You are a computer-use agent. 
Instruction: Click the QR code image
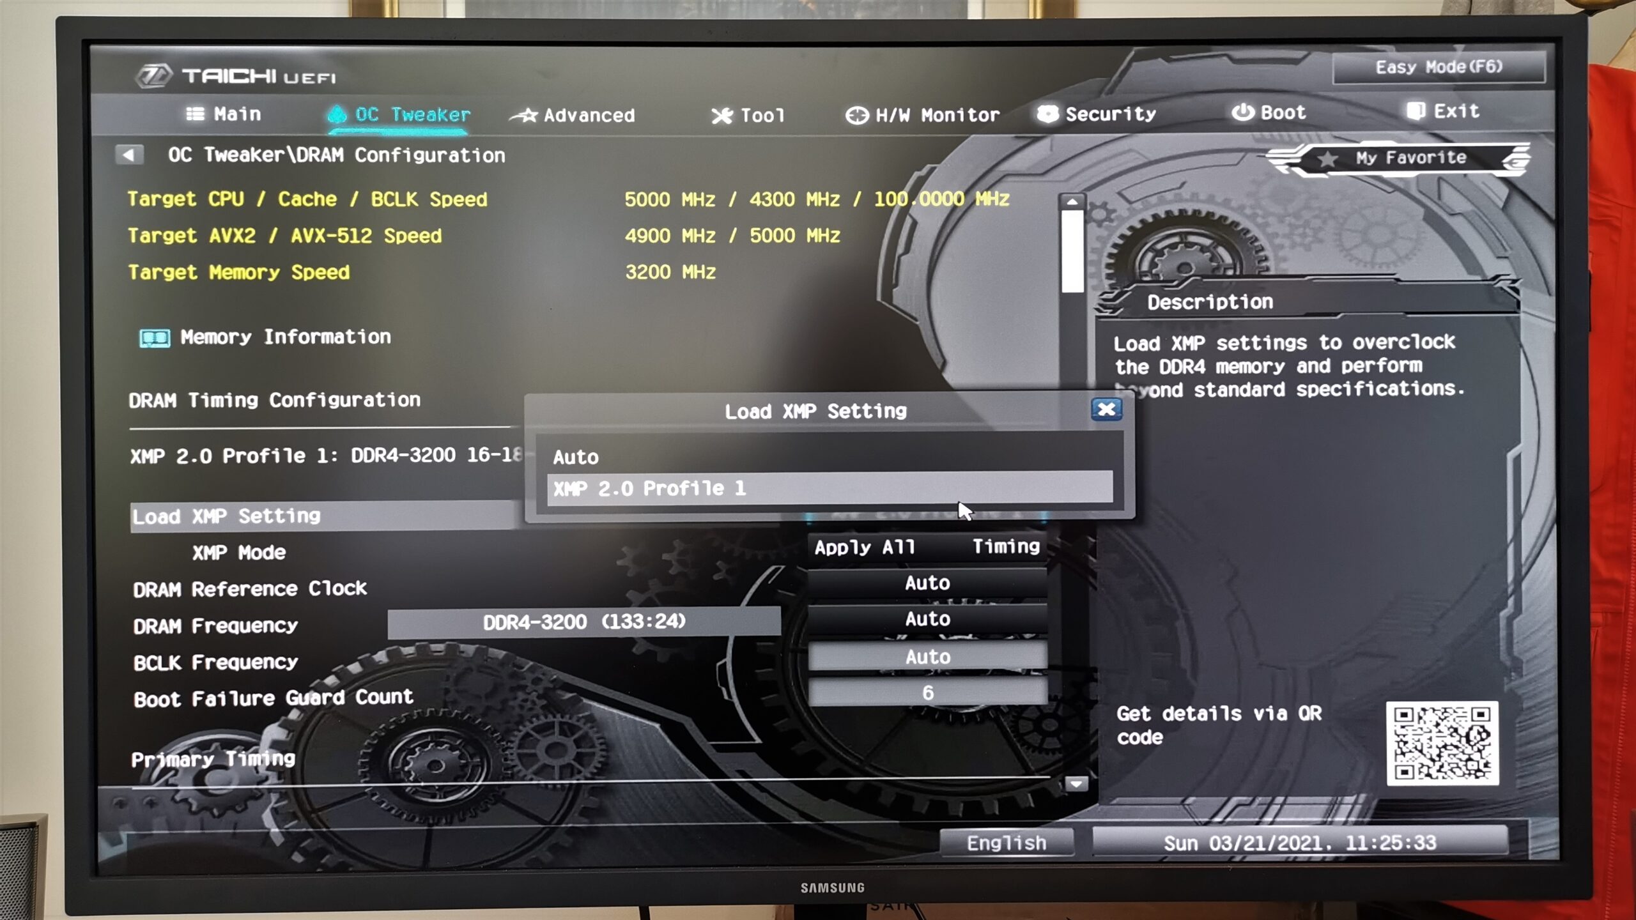pyautogui.click(x=1442, y=743)
